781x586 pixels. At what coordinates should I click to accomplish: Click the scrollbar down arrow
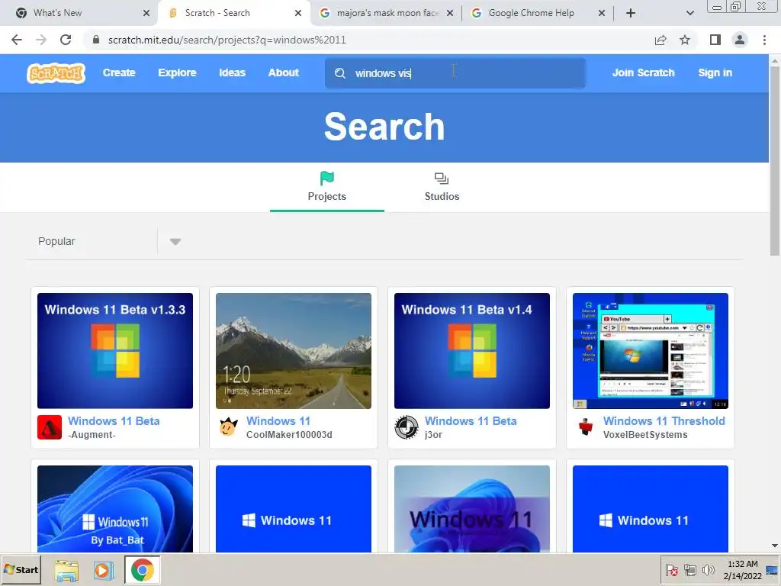coord(775,546)
